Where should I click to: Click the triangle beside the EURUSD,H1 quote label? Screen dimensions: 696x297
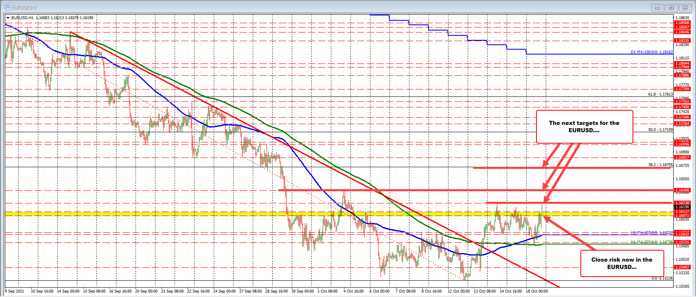coord(8,18)
